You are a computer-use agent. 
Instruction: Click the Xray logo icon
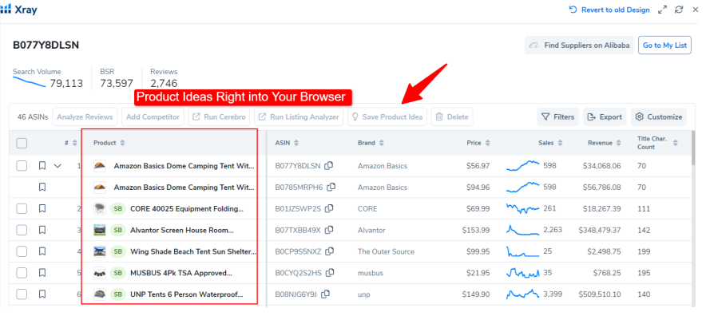pos(6,10)
